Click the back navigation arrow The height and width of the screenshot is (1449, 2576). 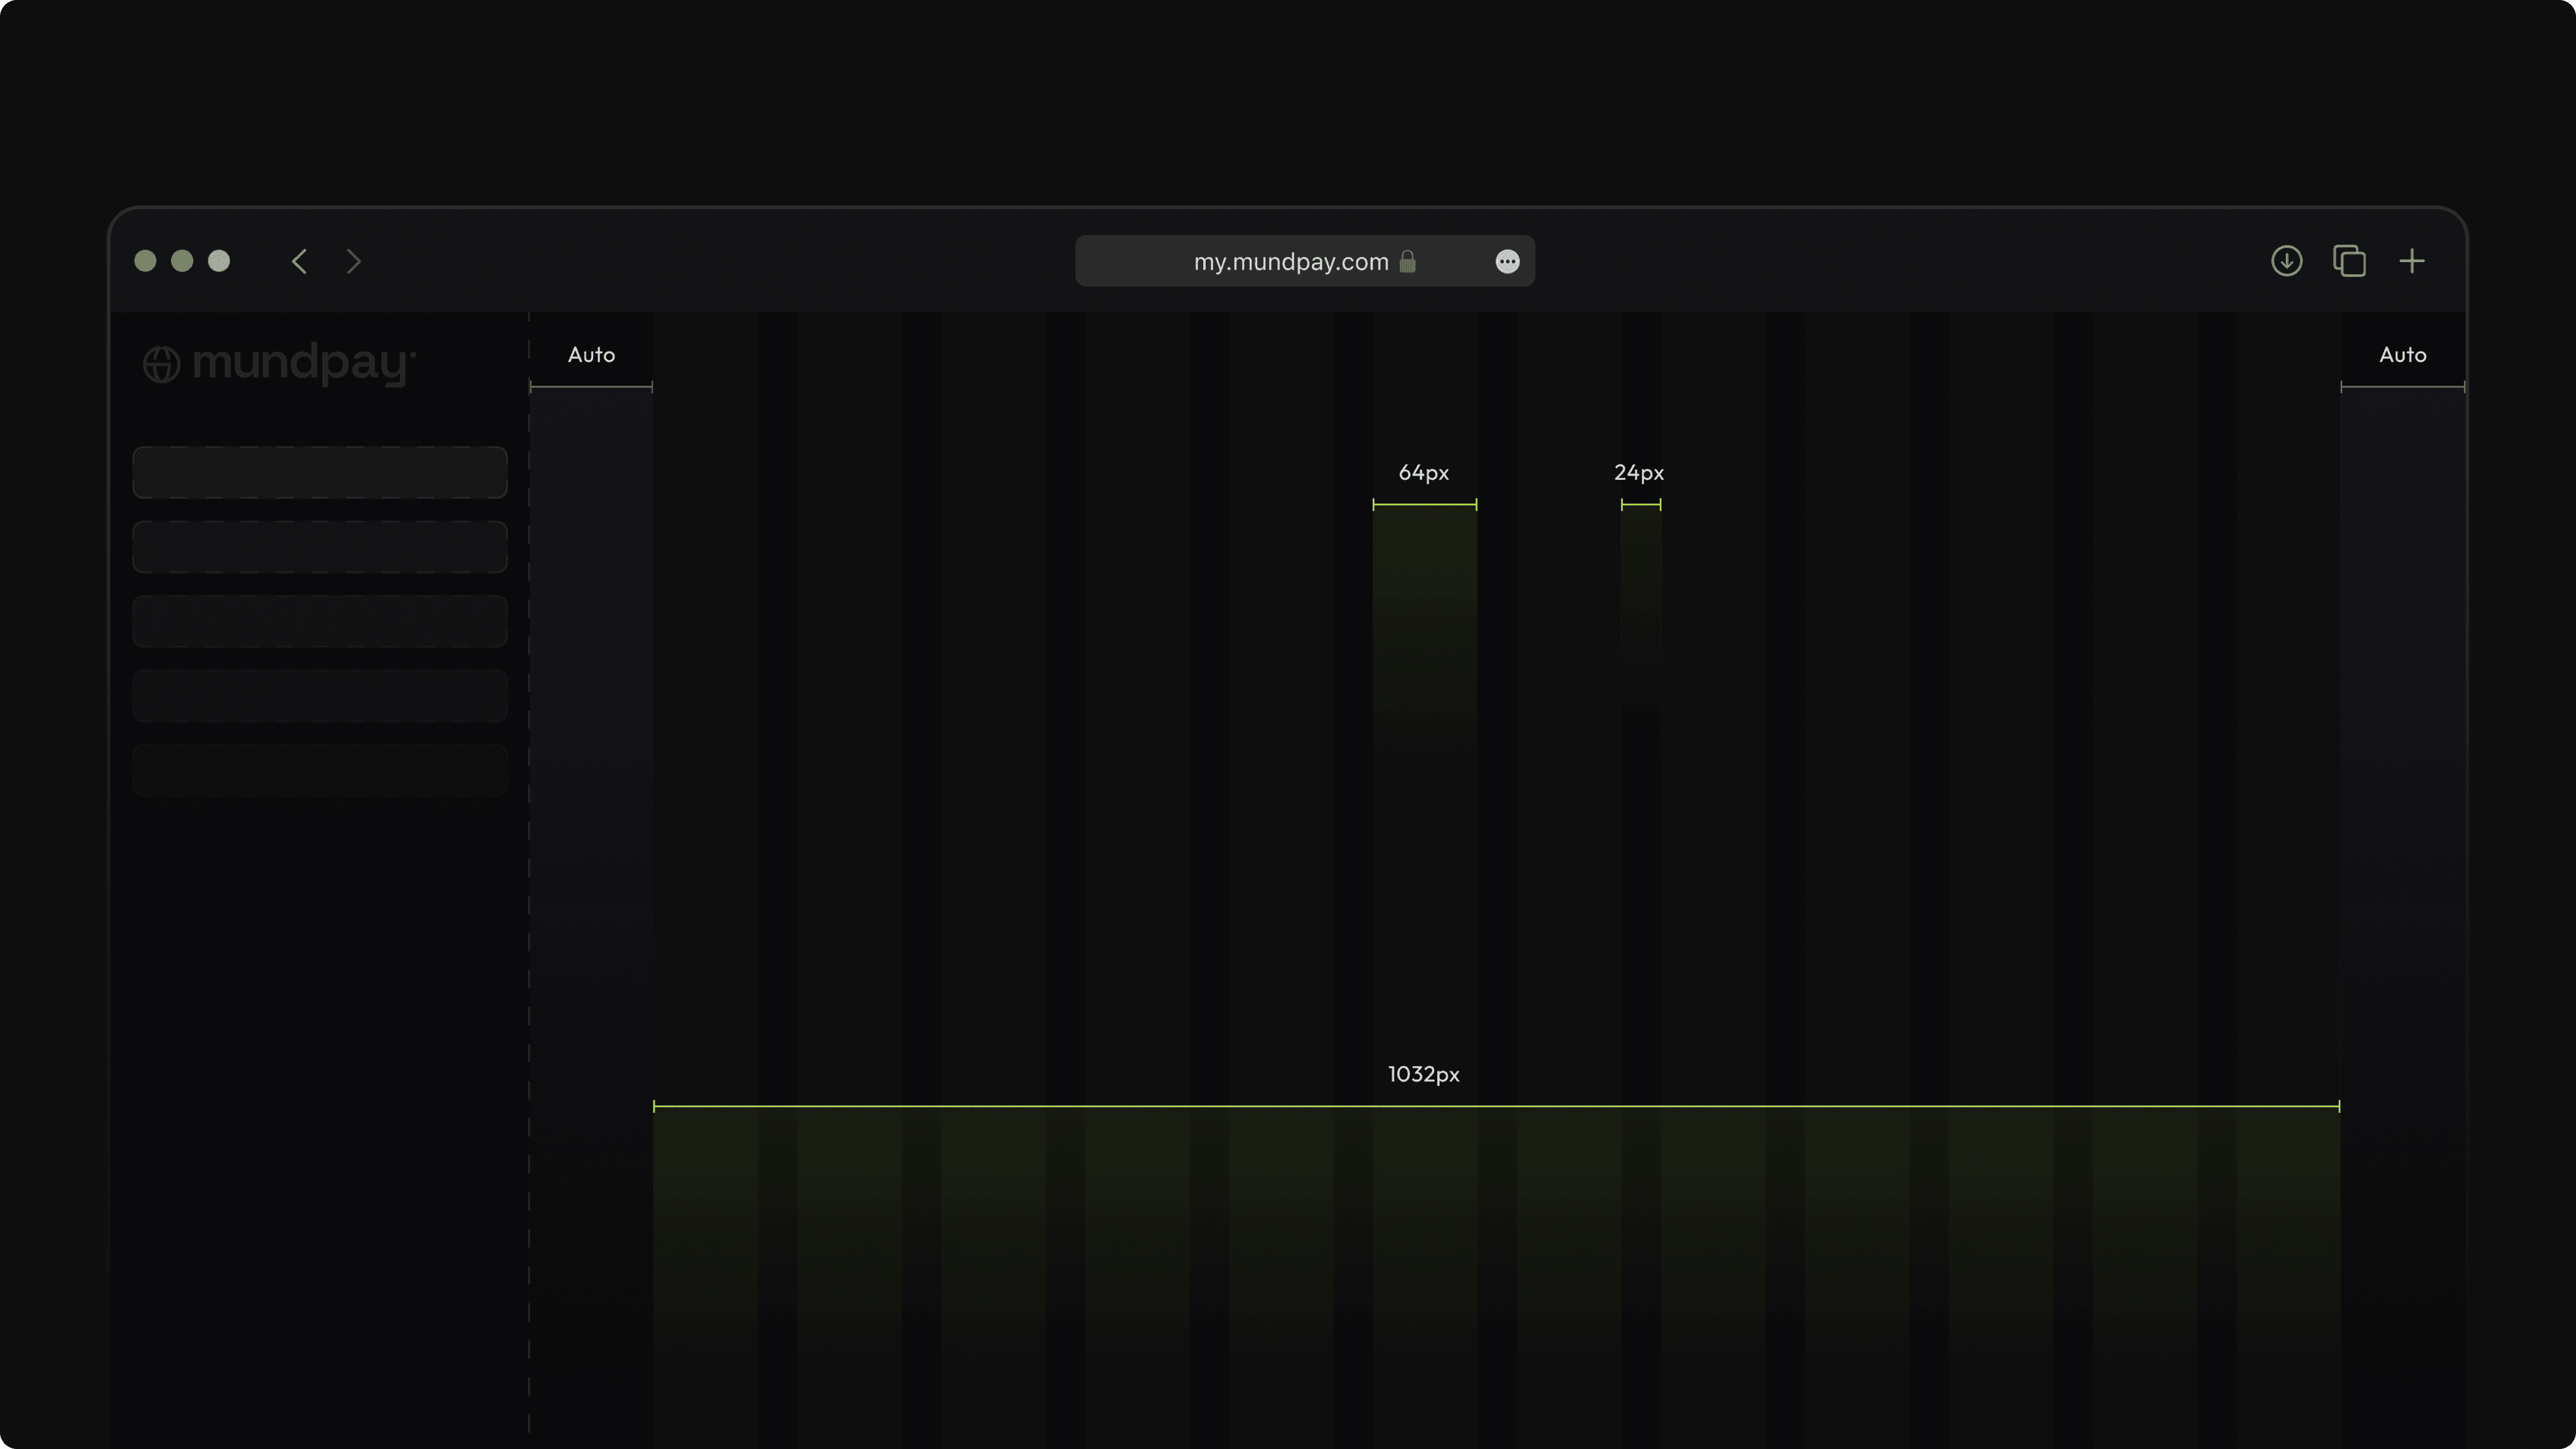point(299,261)
